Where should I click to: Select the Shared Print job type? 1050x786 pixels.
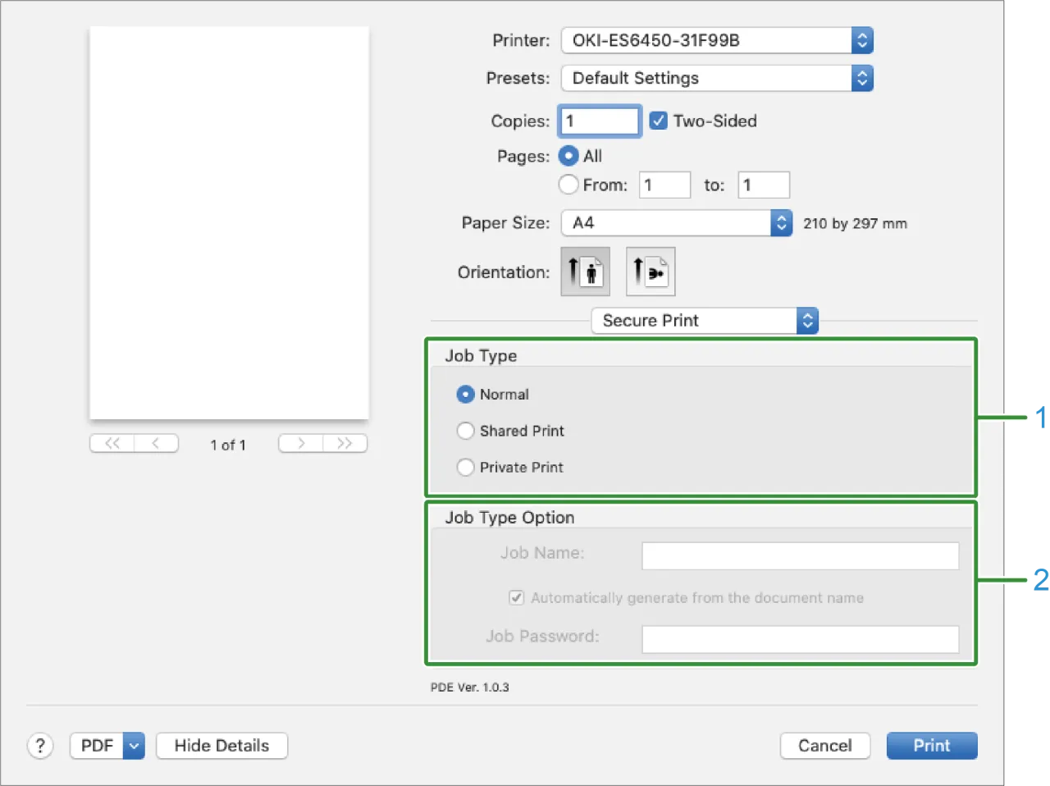pos(466,431)
